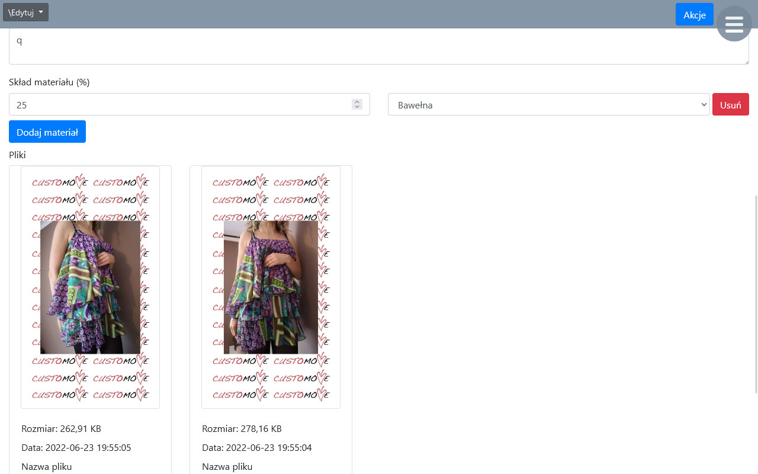The height and width of the screenshot is (474, 758).
Task: Click the material percentage field showing 25
Action: pos(178,105)
